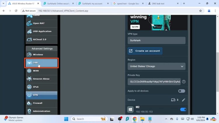This screenshot has width=219, height=123.
Task: Toggle Apply to all devices switch
Action: (x=182, y=91)
